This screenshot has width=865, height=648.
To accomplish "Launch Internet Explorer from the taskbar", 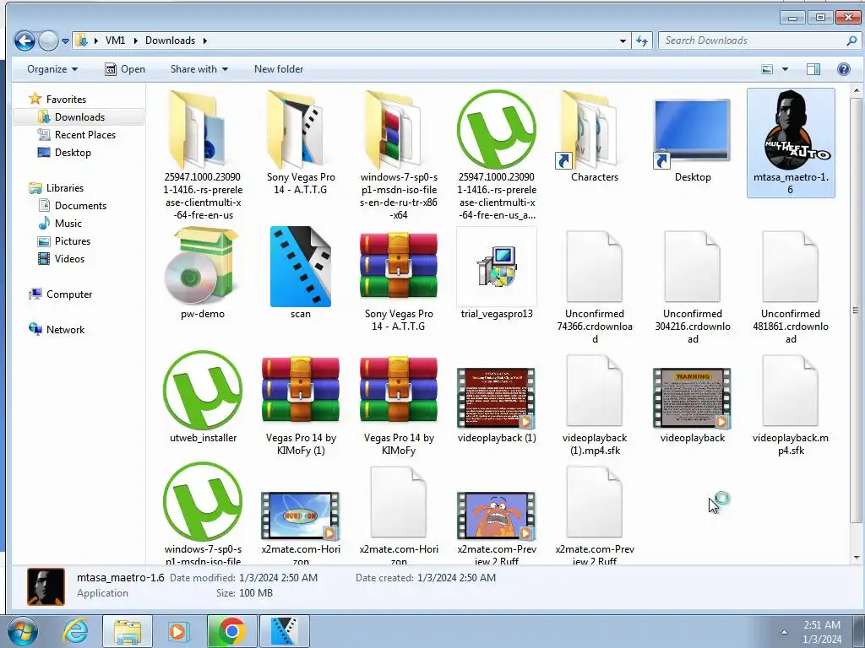I will (74, 631).
